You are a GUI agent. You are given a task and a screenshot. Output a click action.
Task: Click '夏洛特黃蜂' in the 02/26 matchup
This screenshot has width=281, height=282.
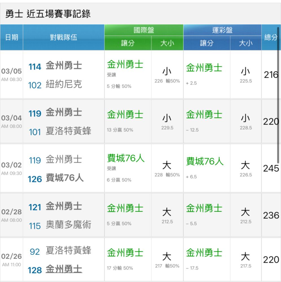click(68, 250)
